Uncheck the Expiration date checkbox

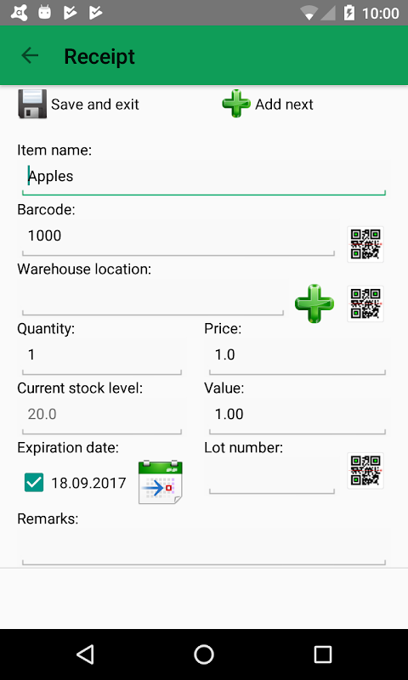point(34,483)
